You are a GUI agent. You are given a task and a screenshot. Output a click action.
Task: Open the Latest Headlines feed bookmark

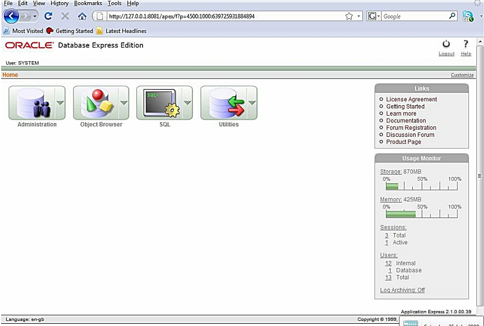121,31
